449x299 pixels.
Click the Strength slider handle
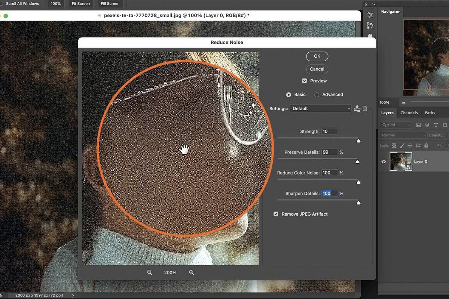coord(358,141)
